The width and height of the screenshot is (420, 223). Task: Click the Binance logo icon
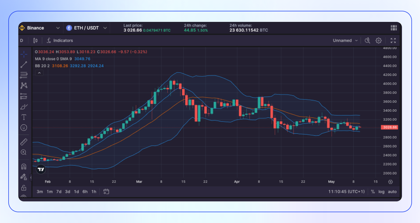[22, 28]
